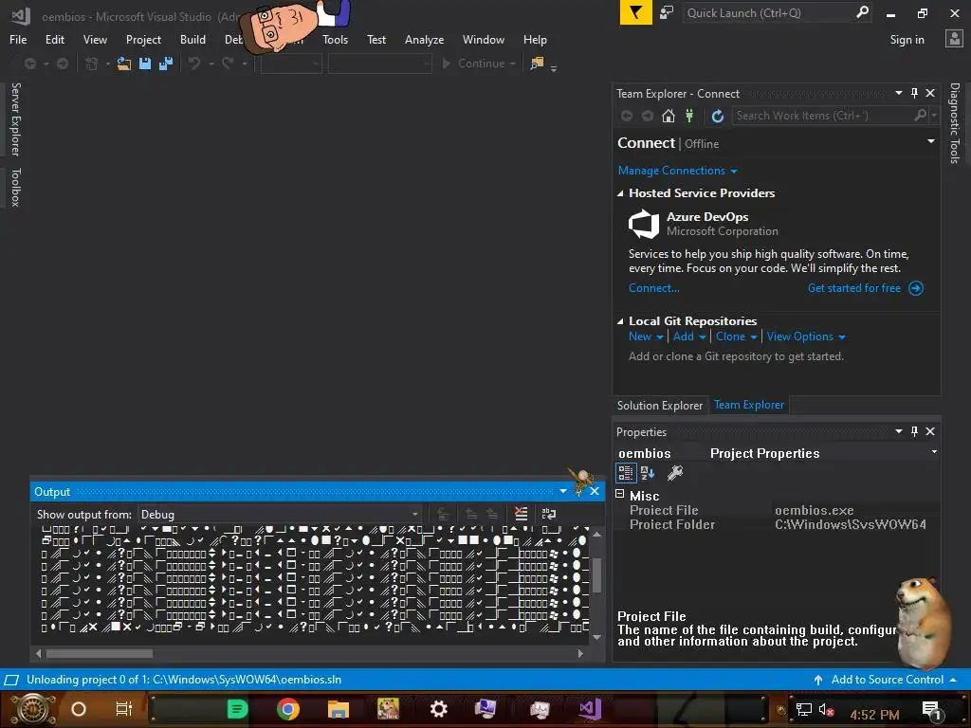Click the account avatar icon near Sign in
Viewport: 971px width, 728px height.
(x=954, y=39)
